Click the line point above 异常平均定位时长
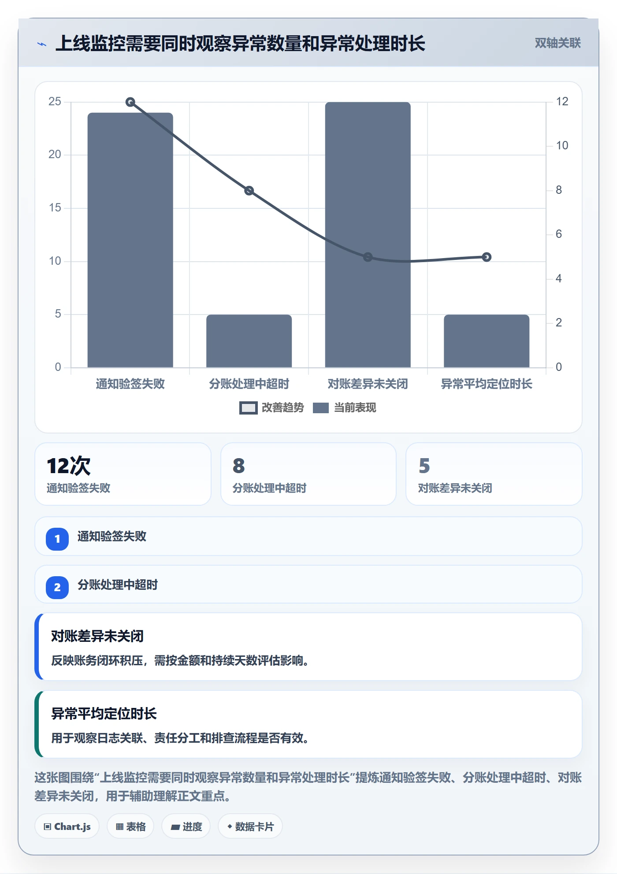The image size is (617, 874). [x=487, y=257]
